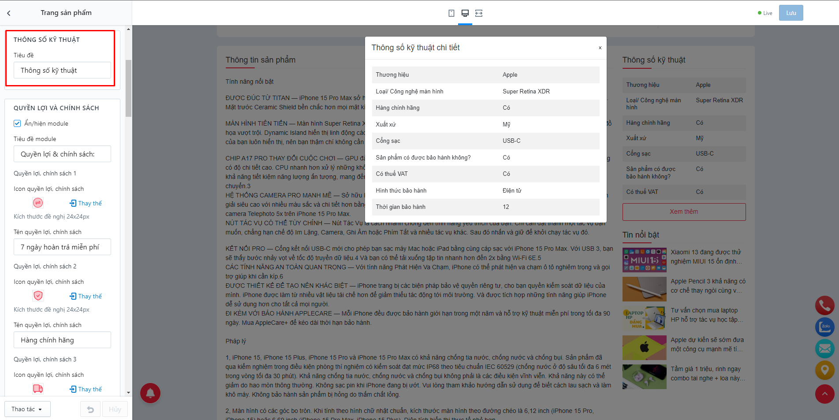The image size is (839, 420).
Task: Click the Lưu save button
Action: pyautogui.click(x=791, y=13)
